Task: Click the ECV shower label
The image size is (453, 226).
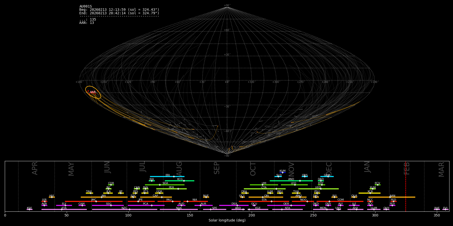Action: (377, 183)
